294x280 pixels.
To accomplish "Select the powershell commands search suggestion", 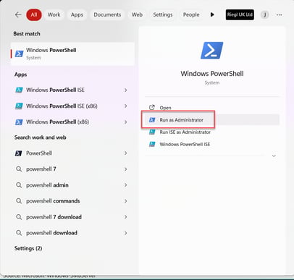I will point(72,201).
